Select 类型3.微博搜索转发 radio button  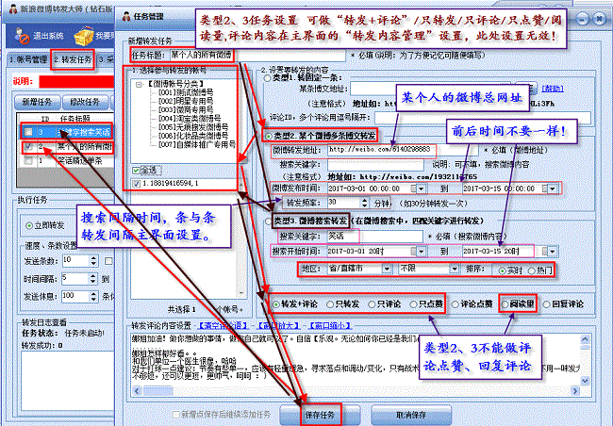coord(268,221)
